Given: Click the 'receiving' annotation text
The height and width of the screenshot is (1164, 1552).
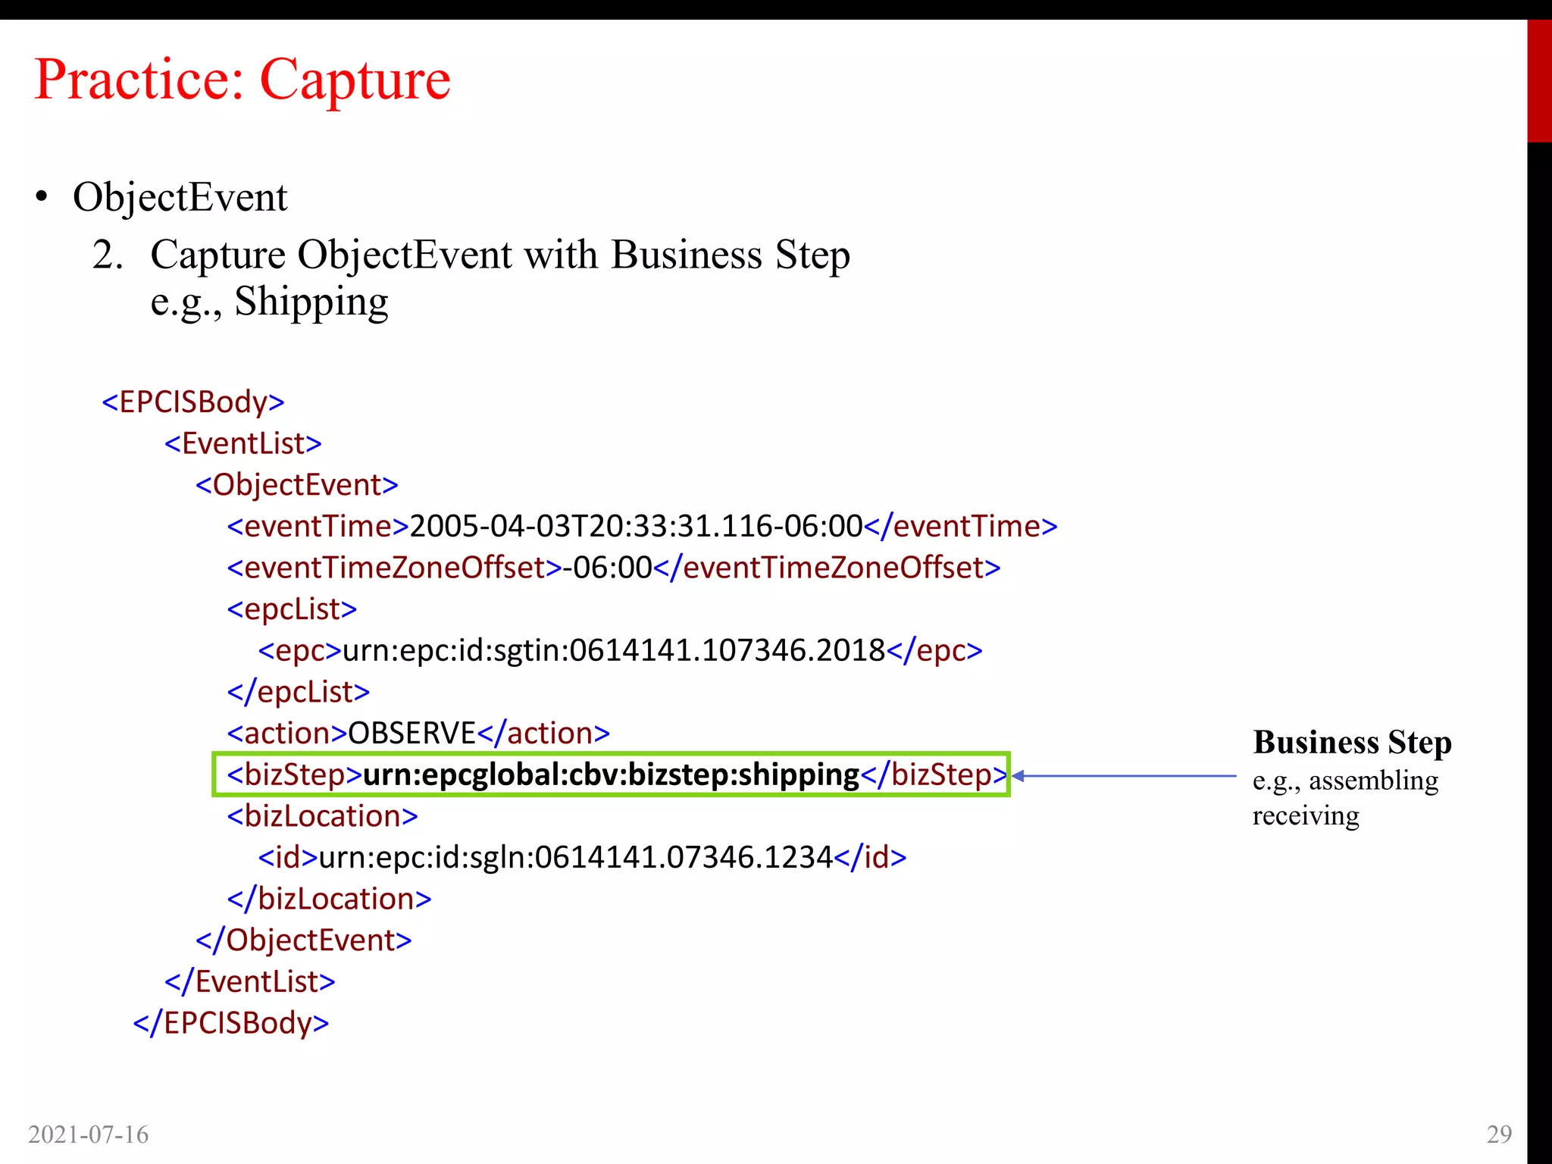Looking at the screenshot, I should [x=1306, y=816].
